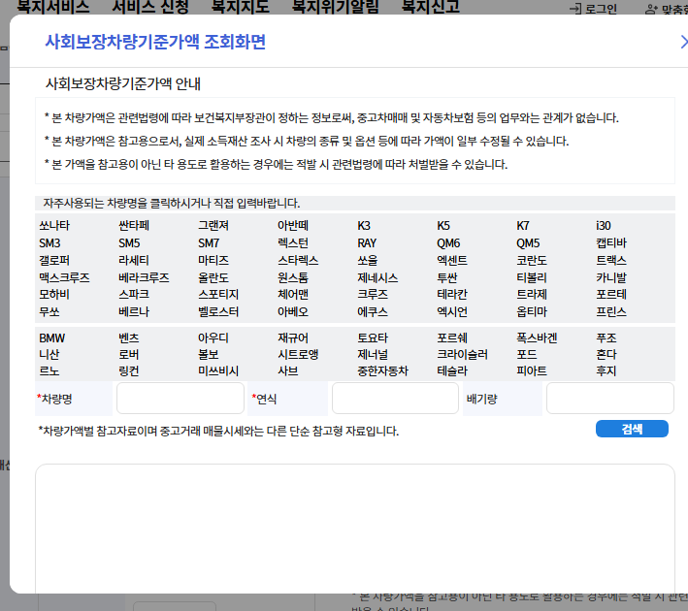Select 스포티지 vehicle name

[218, 294]
